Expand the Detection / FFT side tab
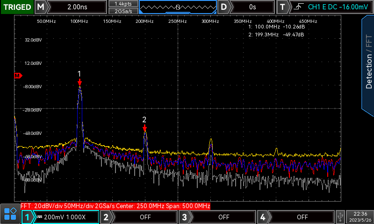Viewport: 374px width, 224px height. (368, 63)
